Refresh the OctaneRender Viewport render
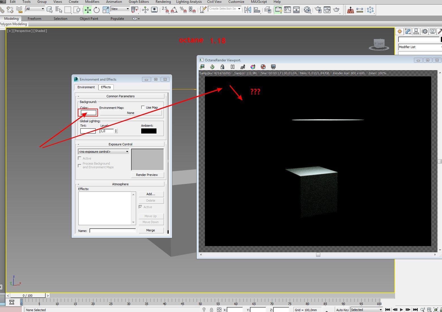442x312 pixels. [212, 67]
